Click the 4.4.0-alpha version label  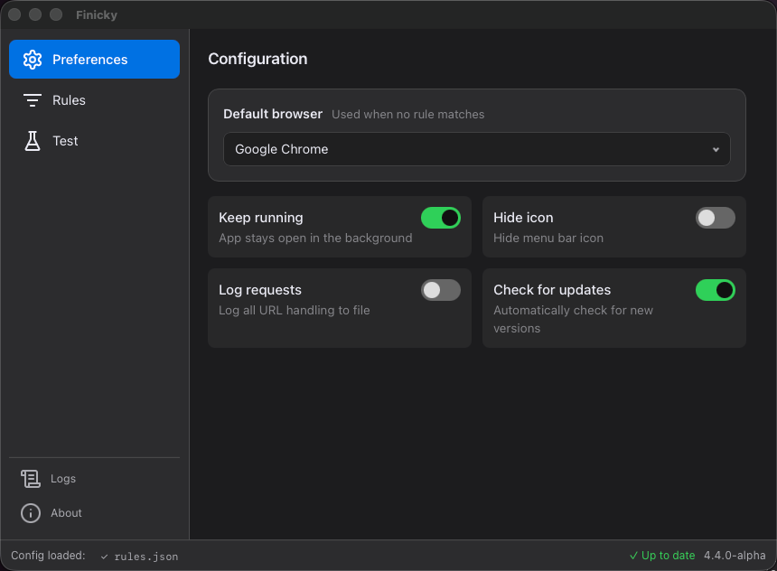pyautogui.click(x=735, y=556)
